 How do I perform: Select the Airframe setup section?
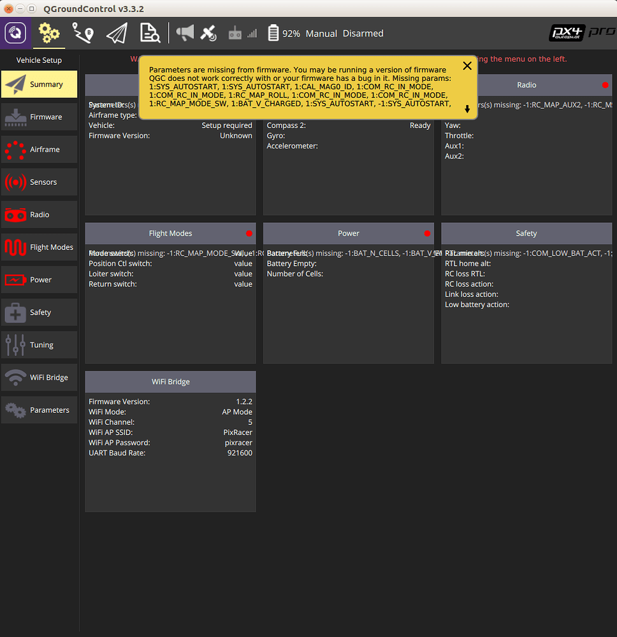point(39,150)
